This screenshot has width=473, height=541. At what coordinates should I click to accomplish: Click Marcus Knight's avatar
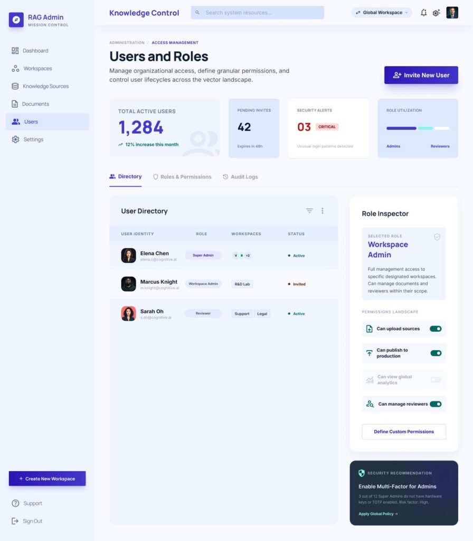click(x=128, y=284)
